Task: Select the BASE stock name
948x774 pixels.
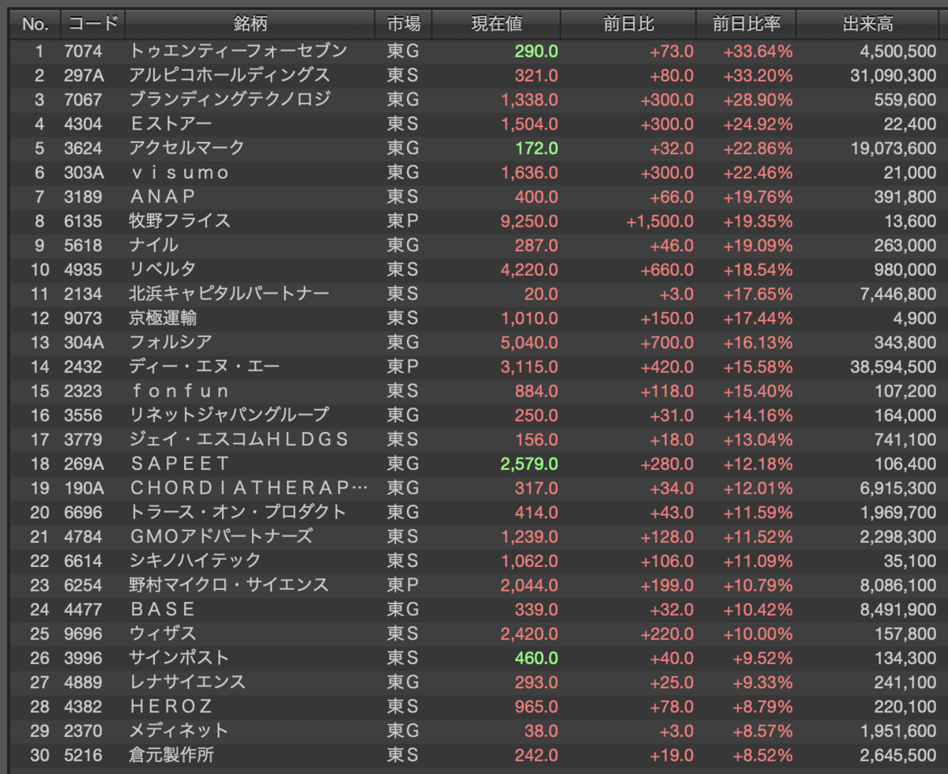Action: [163, 609]
